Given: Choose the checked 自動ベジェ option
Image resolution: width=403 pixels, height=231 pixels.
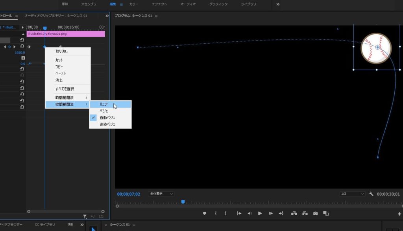Looking at the screenshot, I should 107,118.
